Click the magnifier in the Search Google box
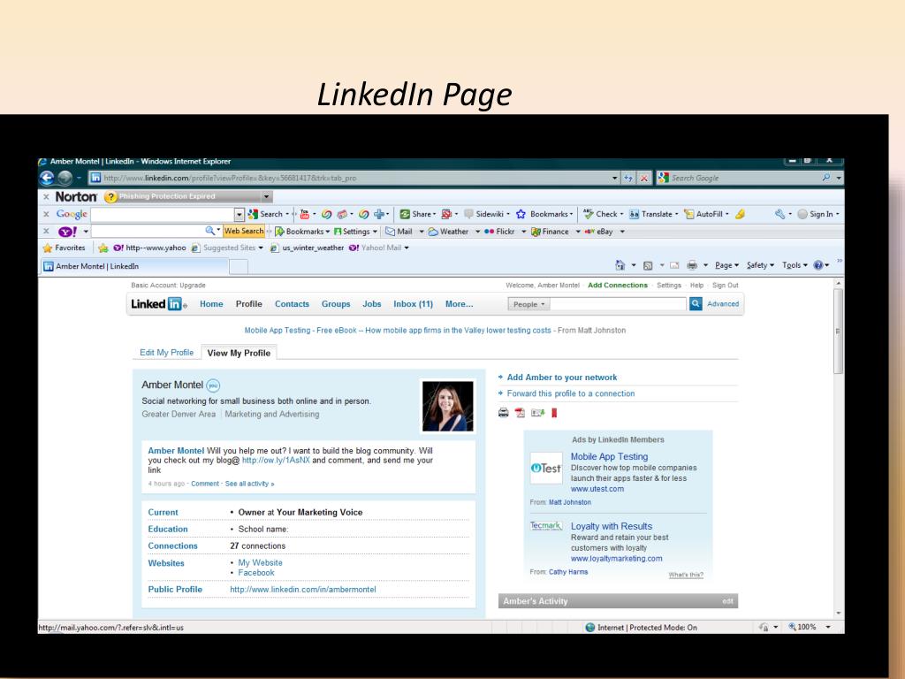 point(826,178)
